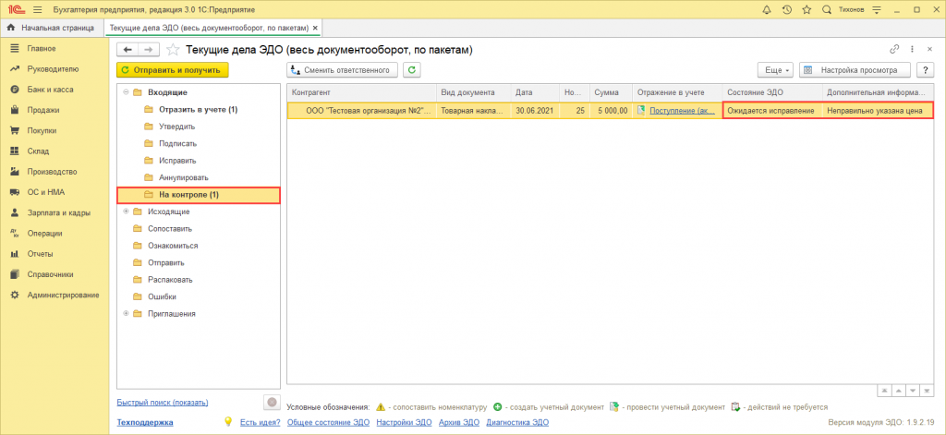Refresh the list with green arrow button
The height and width of the screenshot is (435, 946).
(x=411, y=70)
